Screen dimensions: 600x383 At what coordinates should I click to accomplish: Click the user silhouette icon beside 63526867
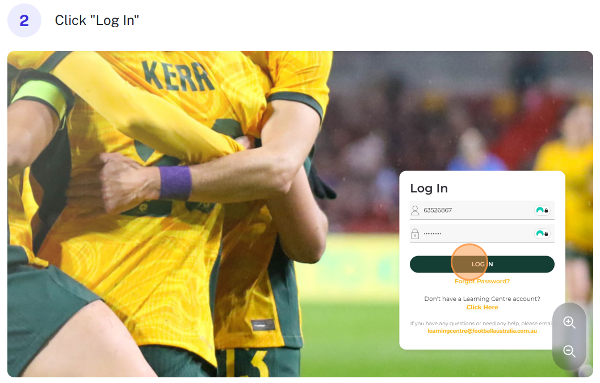pyautogui.click(x=415, y=210)
